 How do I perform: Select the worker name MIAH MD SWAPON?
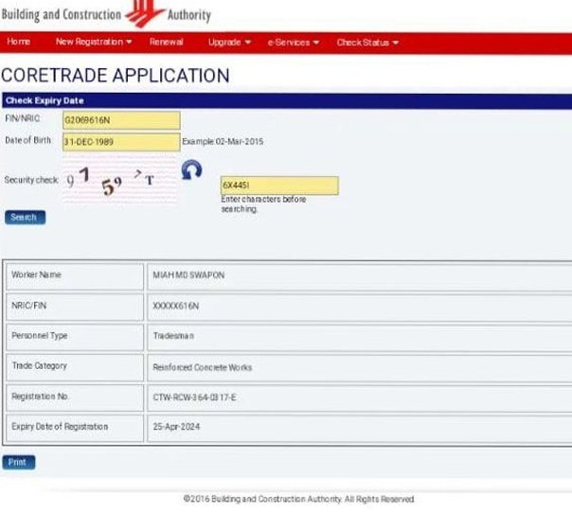click(x=188, y=275)
